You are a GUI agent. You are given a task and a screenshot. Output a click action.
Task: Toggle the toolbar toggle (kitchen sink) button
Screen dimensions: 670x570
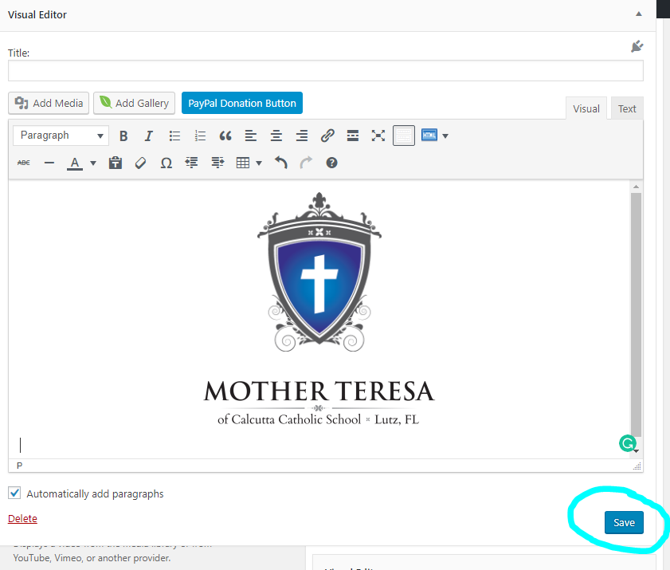[404, 136]
